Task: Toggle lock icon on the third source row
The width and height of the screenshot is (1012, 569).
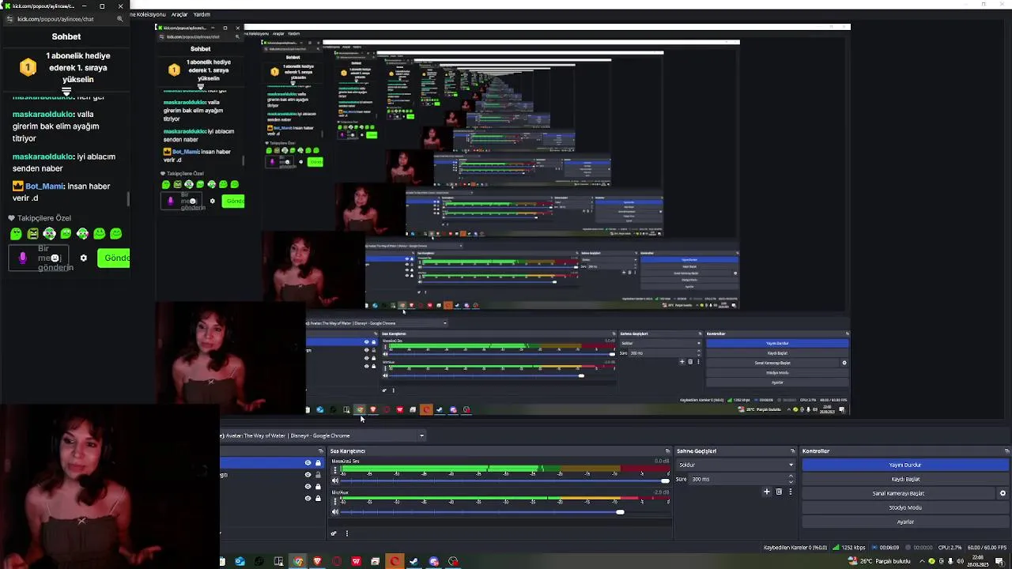Action: pyautogui.click(x=318, y=487)
